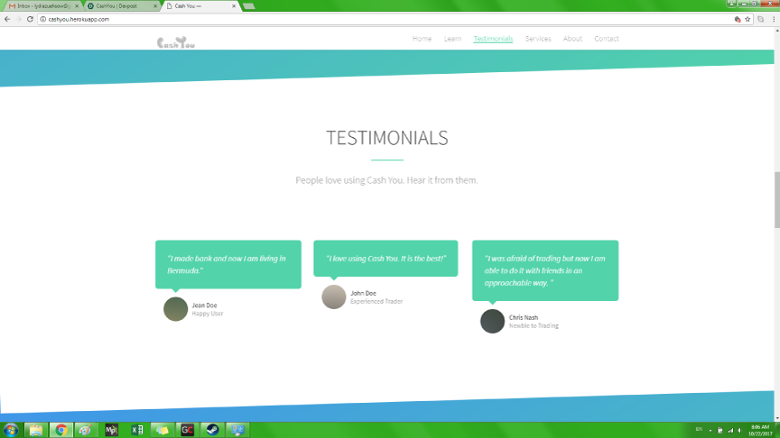Open the extension icon next to address bar
Viewport: 780px width, 438px height.
761,19
